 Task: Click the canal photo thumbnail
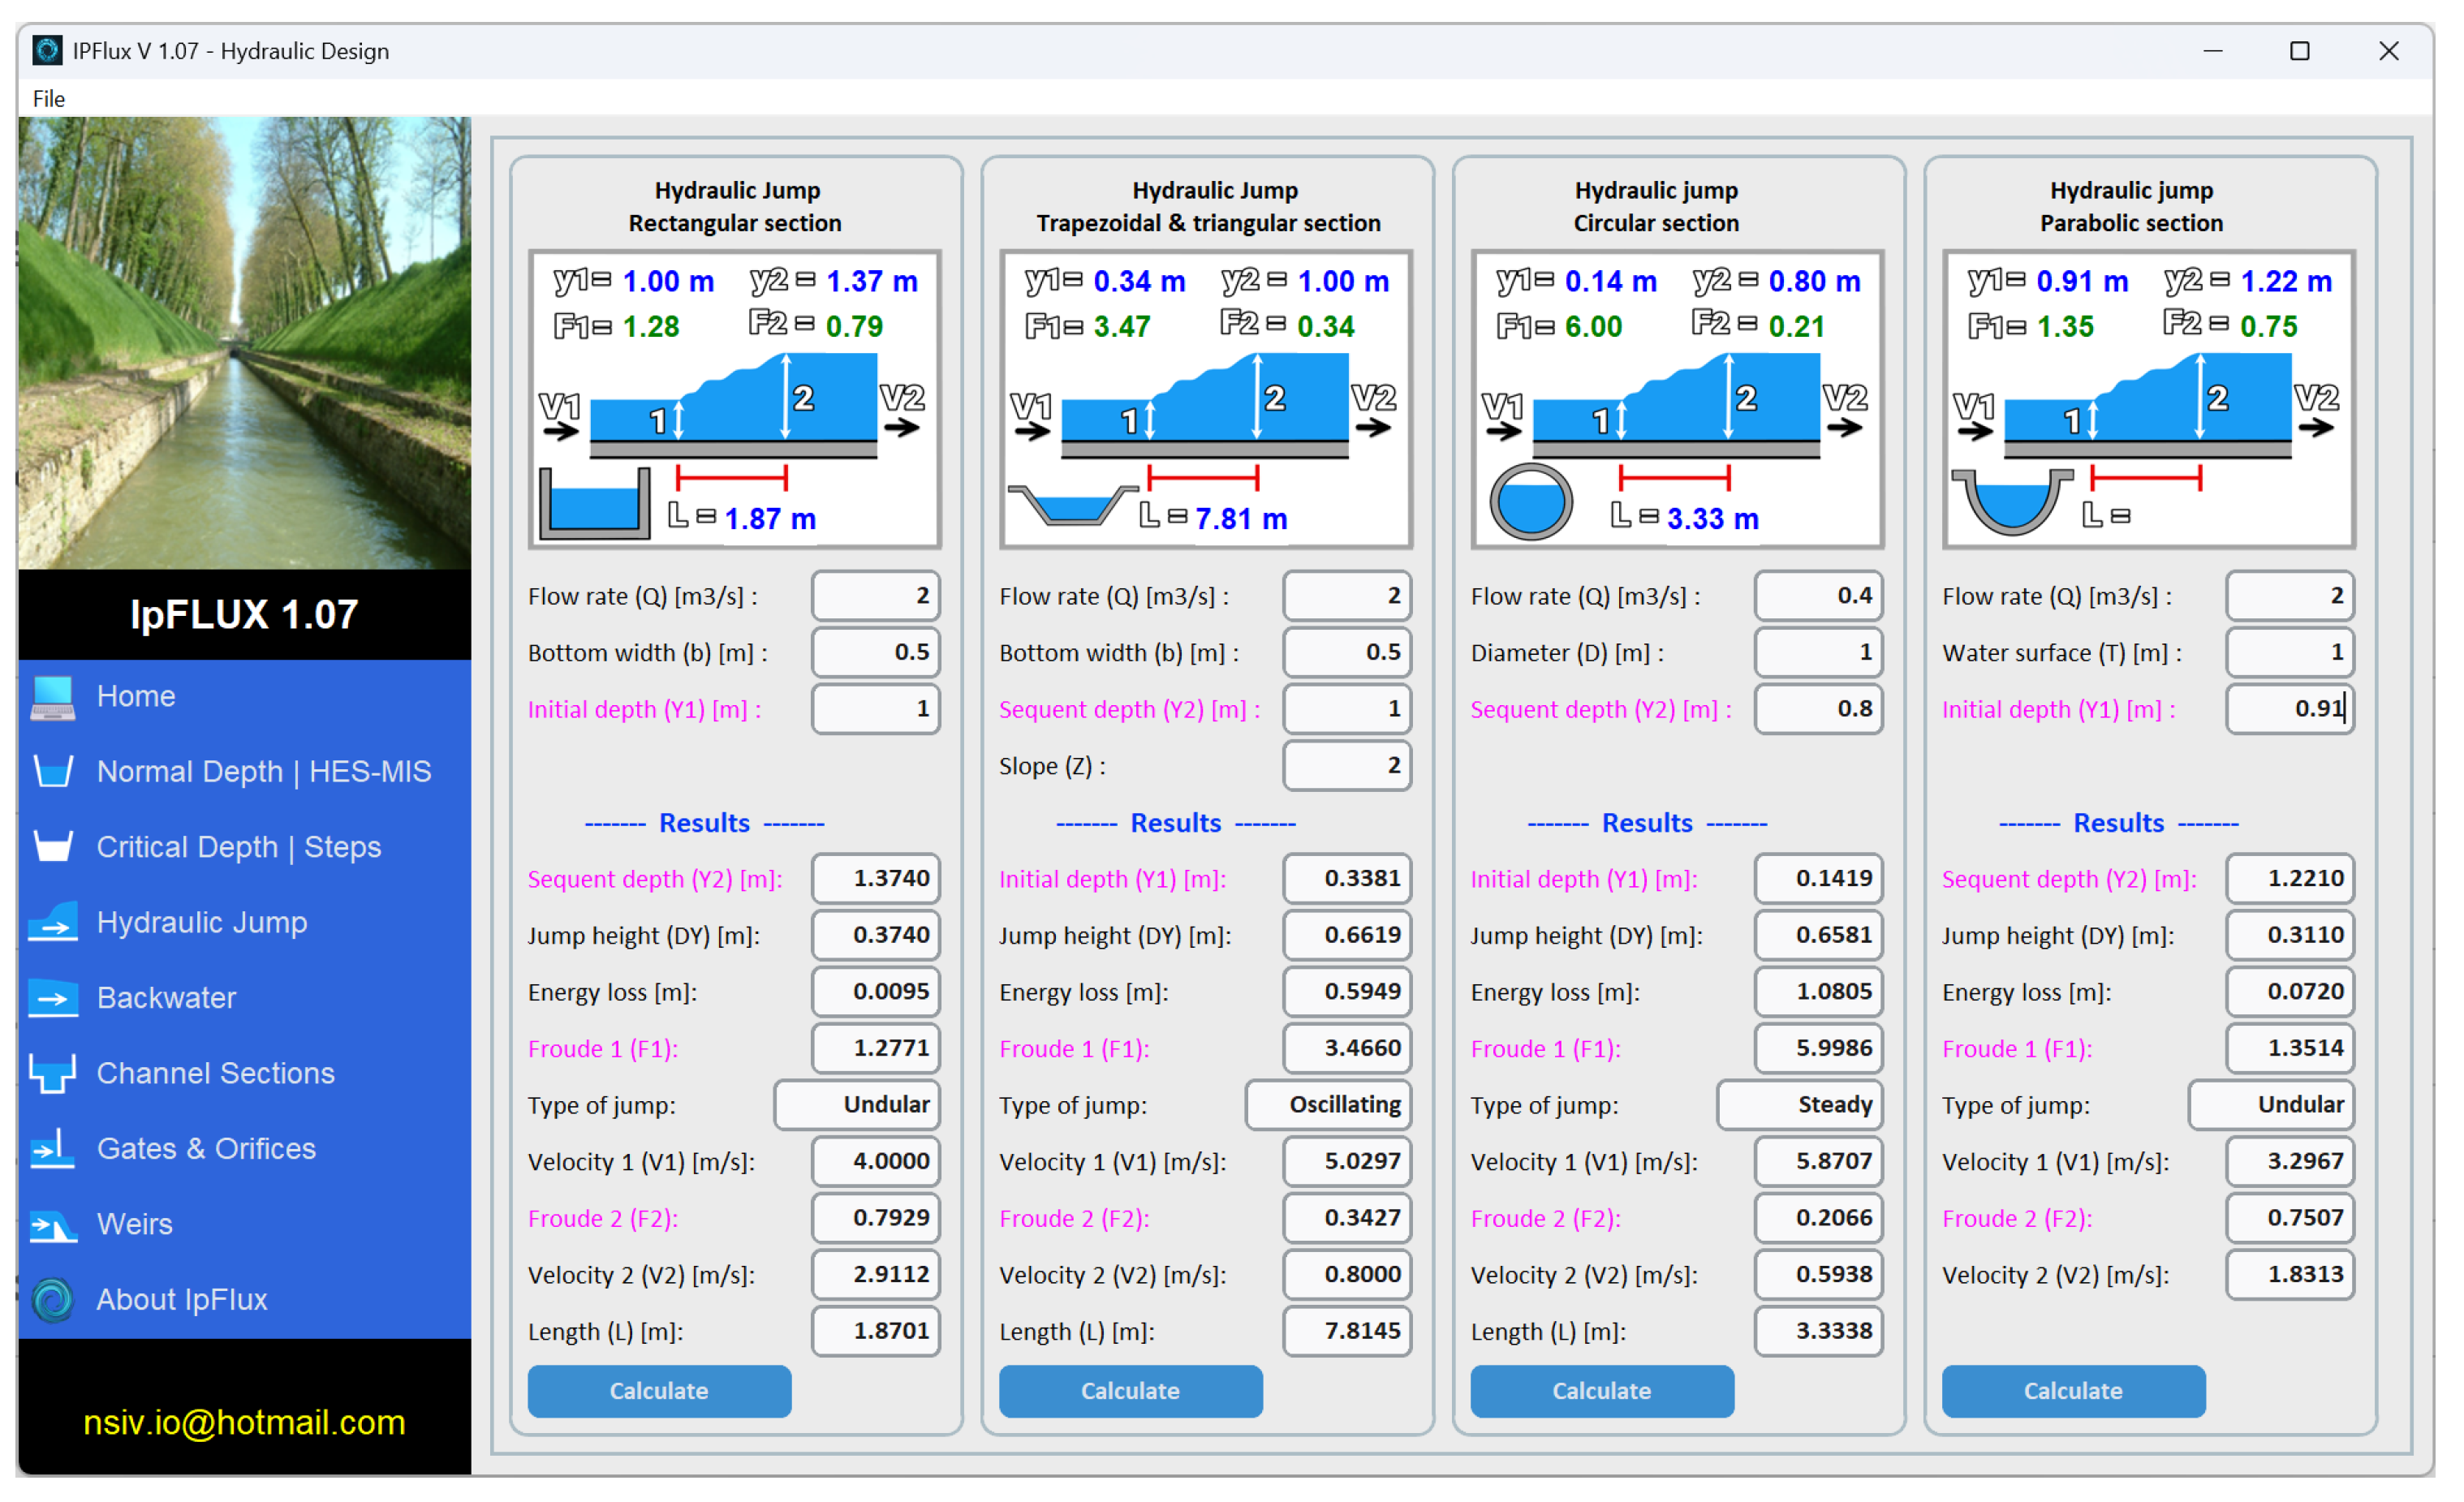click(x=244, y=343)
